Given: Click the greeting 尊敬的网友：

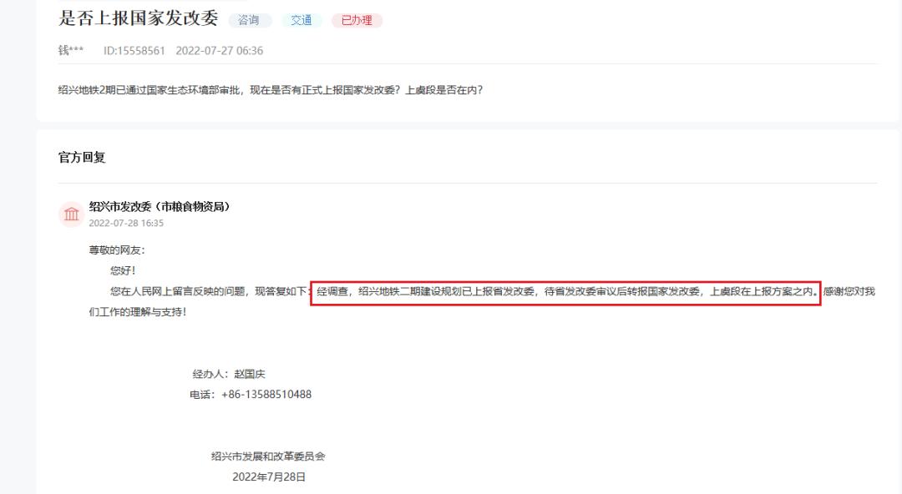Looking at the screenshot, I should (x=117, y=250).
